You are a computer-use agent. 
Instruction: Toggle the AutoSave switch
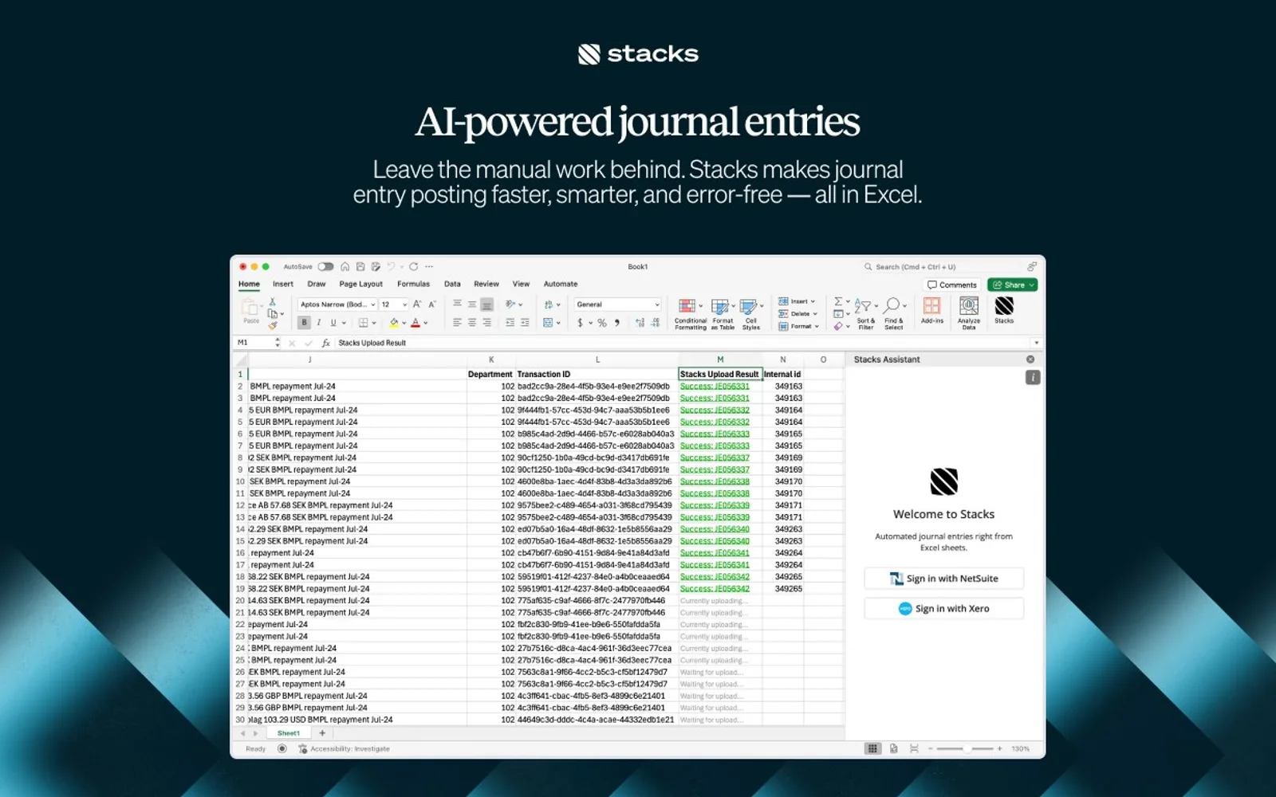[325, 267]
